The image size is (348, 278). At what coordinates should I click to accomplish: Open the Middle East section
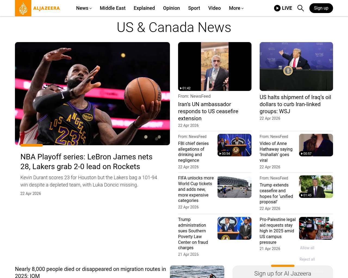click(113, 8)
